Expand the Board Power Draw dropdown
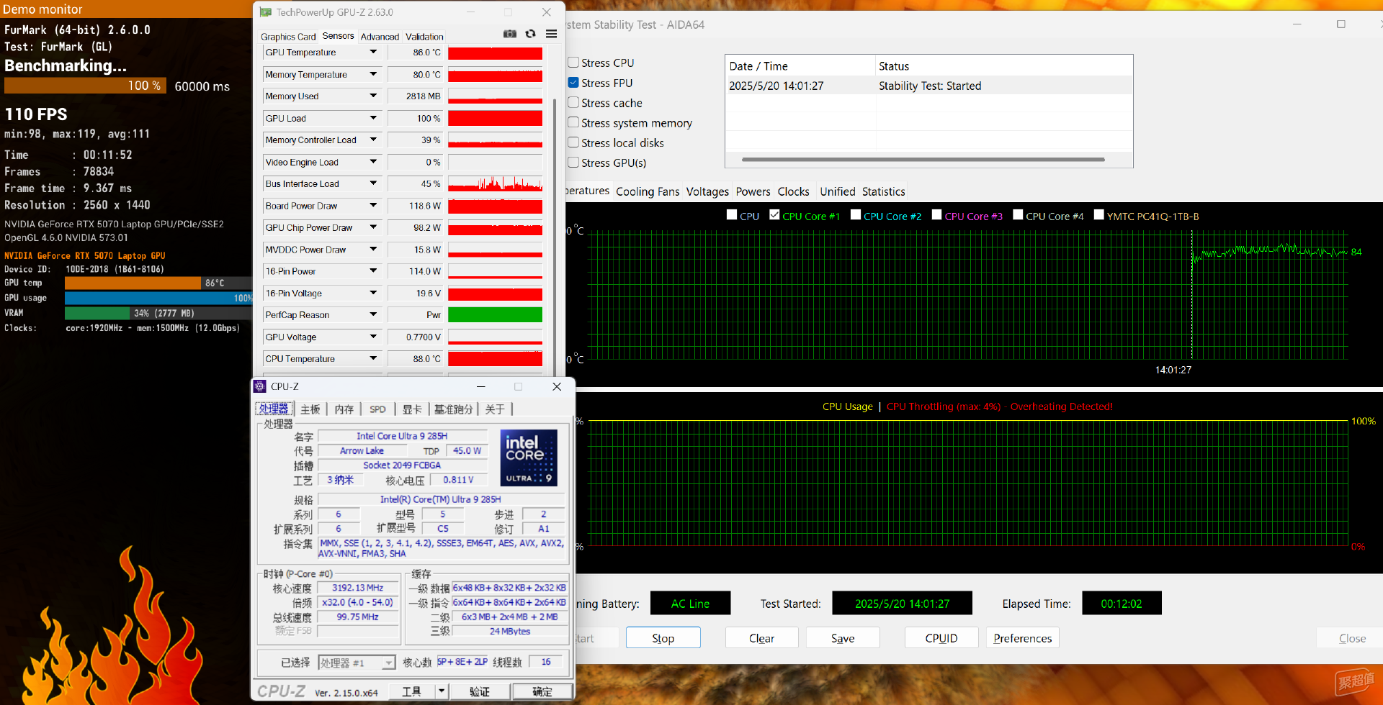The image size is (1383, 705). 373,205
